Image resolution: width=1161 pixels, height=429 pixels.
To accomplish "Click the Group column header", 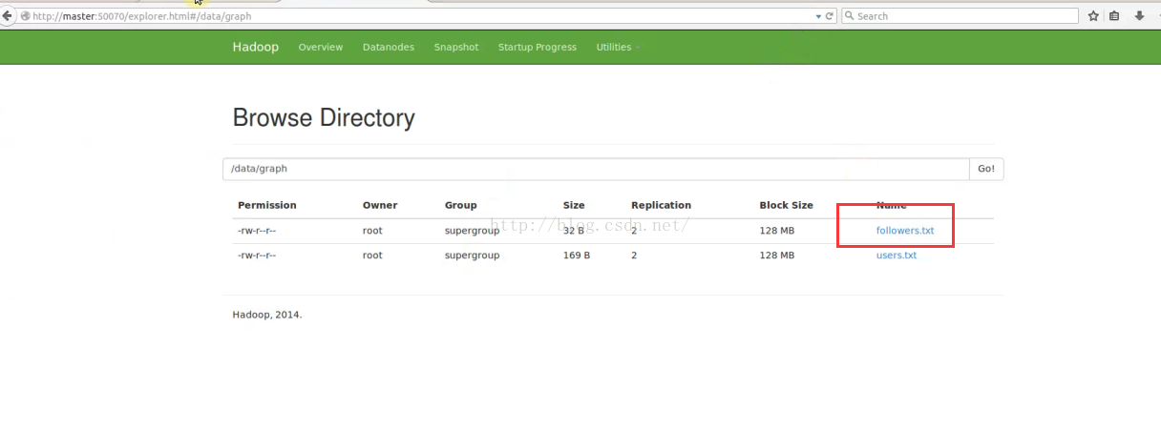I will [461, 205].
